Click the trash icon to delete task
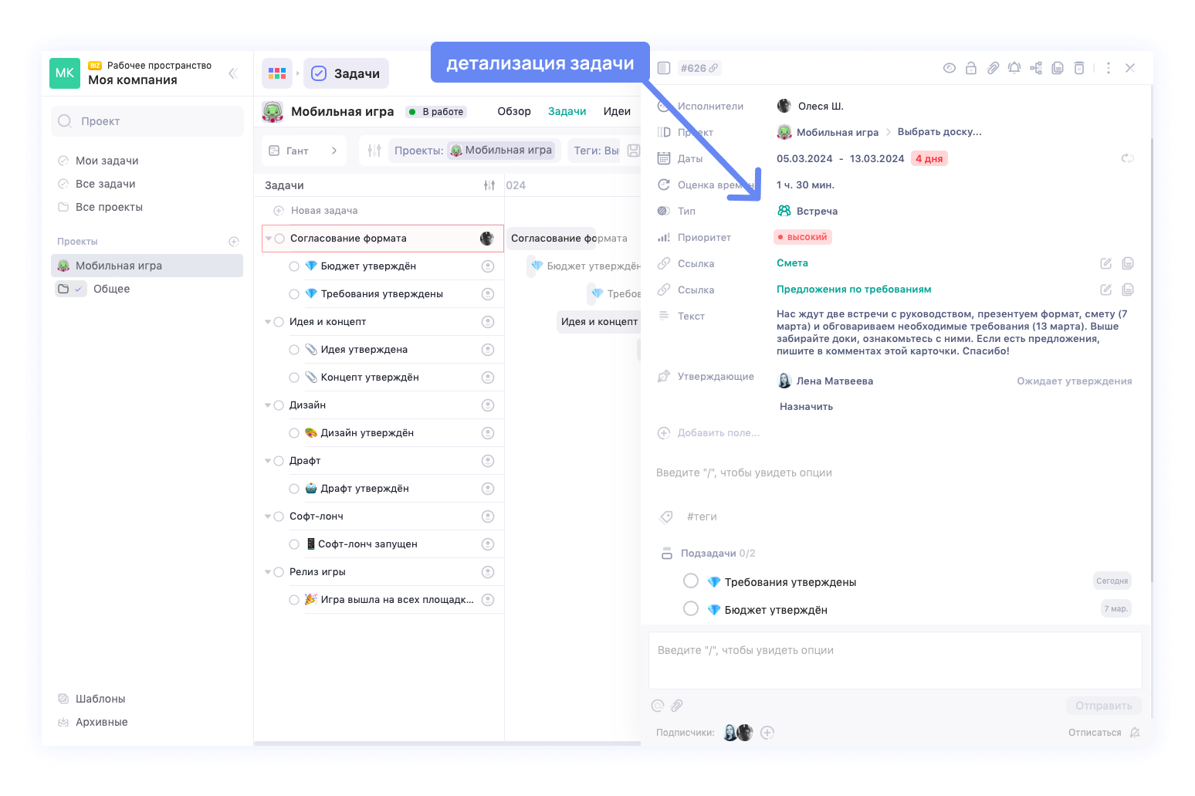Viewport: 1195px width, 796px height. (1079, 68)
